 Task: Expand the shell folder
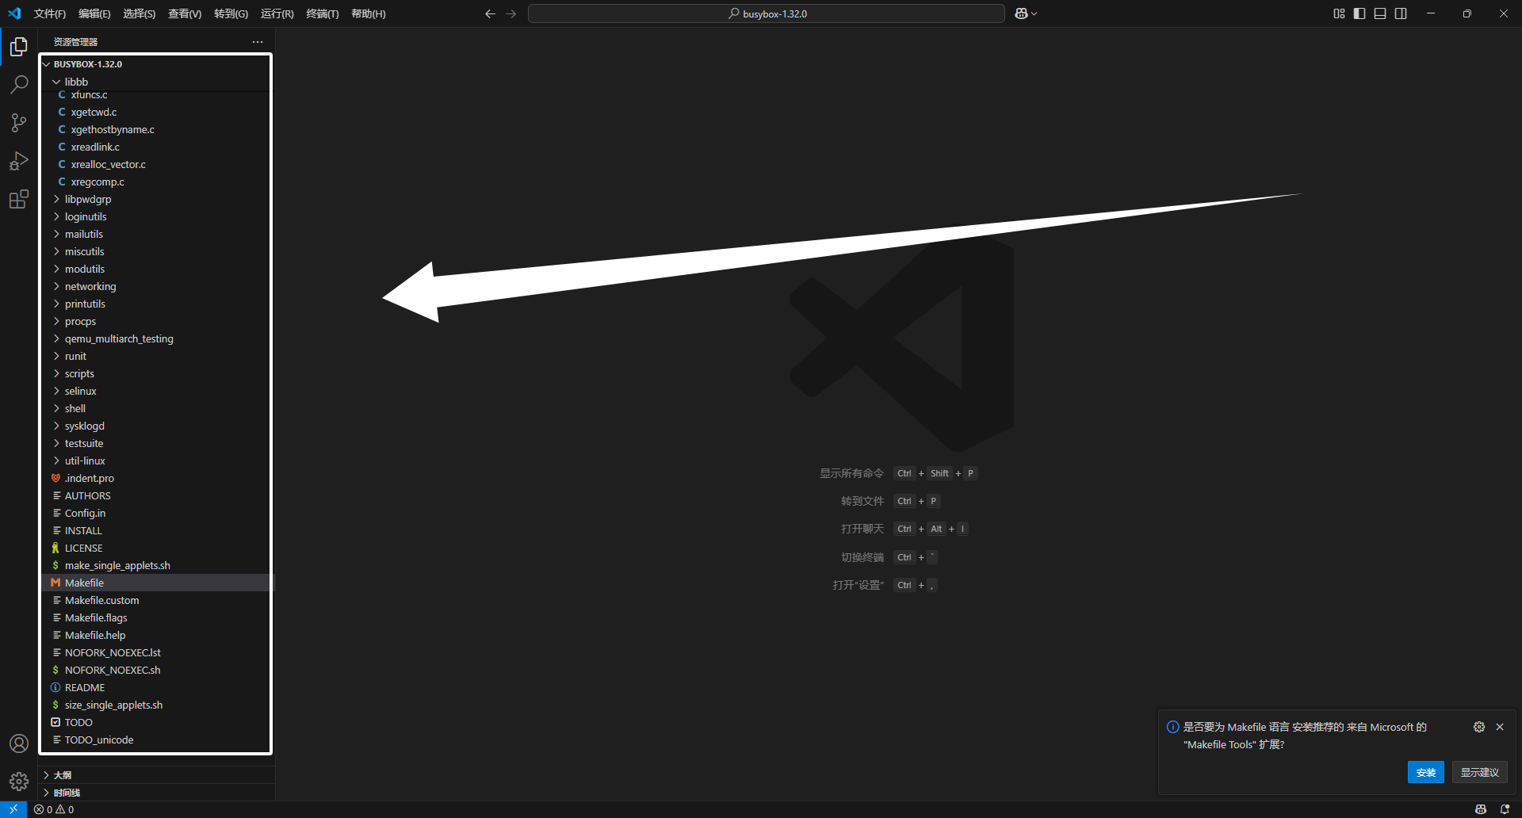(156, 408)
